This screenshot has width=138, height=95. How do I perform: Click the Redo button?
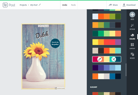(x=74, y=5)
